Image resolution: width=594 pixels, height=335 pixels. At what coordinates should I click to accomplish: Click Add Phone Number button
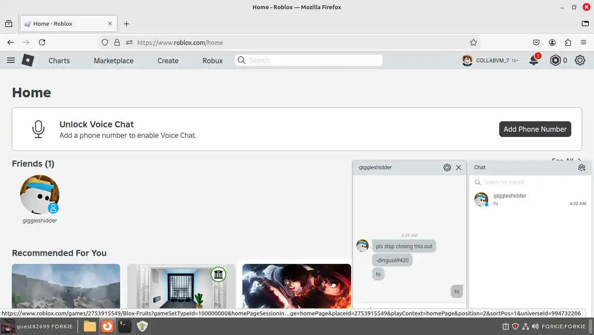535,129
